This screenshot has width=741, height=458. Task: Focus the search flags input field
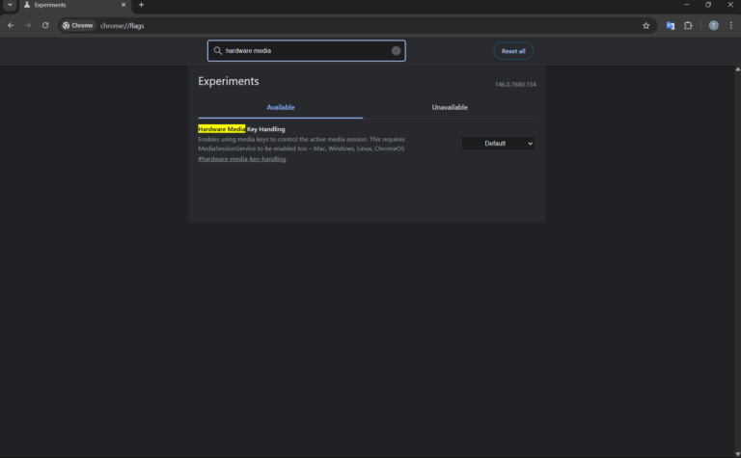(306, 50)
